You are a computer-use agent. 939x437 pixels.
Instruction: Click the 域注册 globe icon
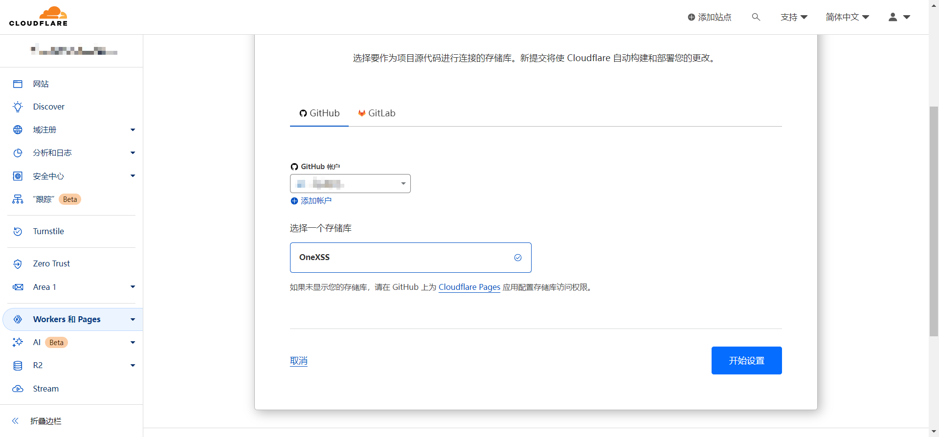coord(18,130)
